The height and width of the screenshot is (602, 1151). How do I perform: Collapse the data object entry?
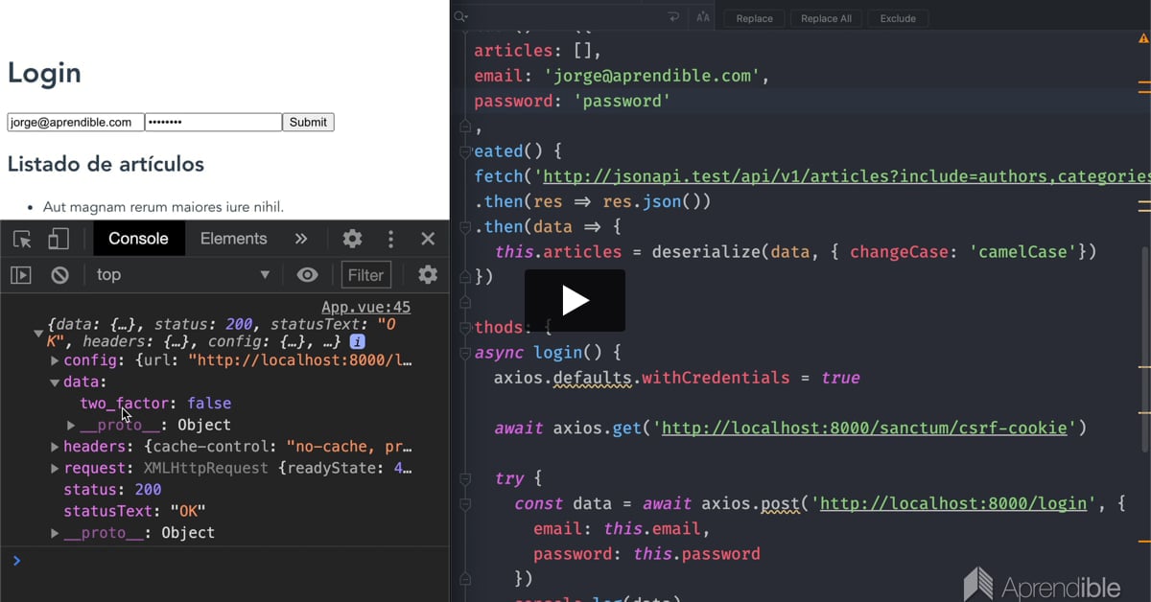(55, 382)
